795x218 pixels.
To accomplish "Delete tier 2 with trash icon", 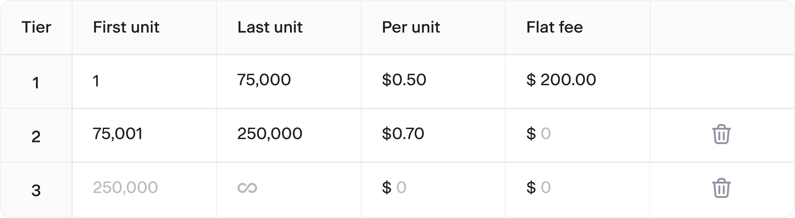I will (x=721, y=134).
